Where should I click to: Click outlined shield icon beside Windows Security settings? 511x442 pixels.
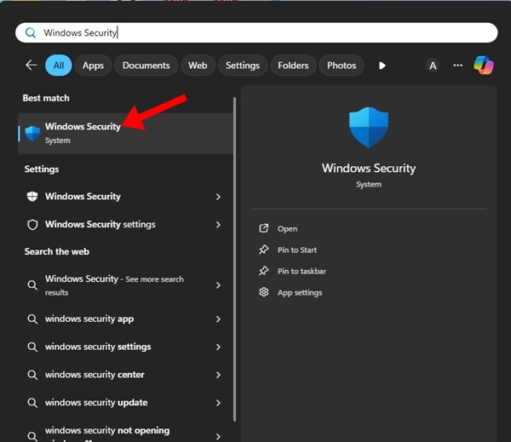32,225
